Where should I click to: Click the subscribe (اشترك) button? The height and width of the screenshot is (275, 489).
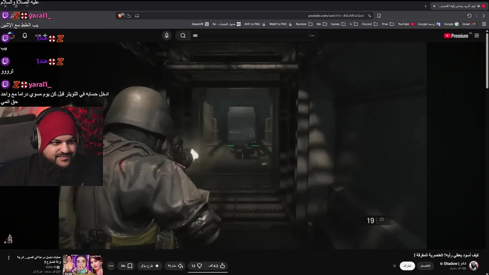coord(407,266)
